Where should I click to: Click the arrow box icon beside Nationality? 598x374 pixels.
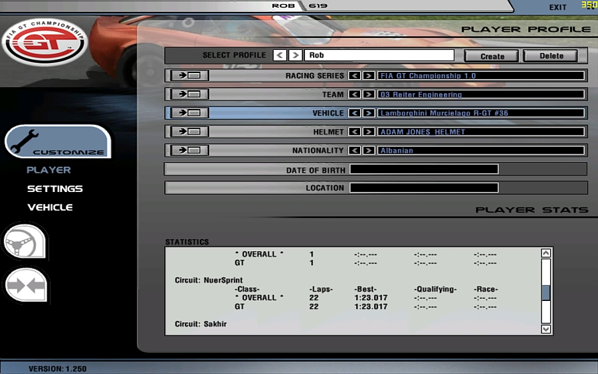[x=189, y=150]
